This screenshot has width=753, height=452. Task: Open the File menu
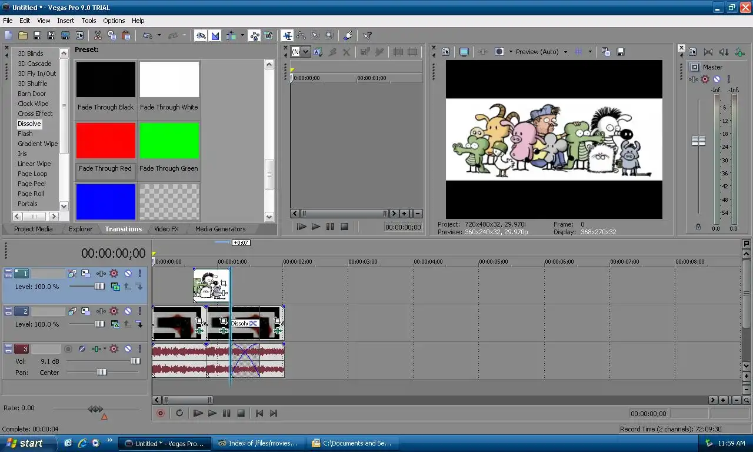(8, 21)
